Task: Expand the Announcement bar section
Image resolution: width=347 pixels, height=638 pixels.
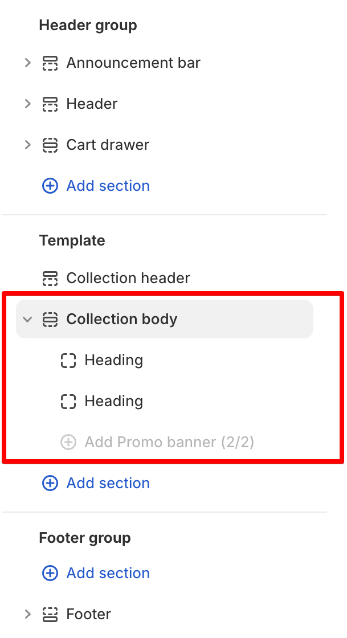Action: [x=27, y=63]
